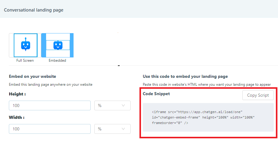
Task: Click the Width label
Action: [x=17, y=117]
